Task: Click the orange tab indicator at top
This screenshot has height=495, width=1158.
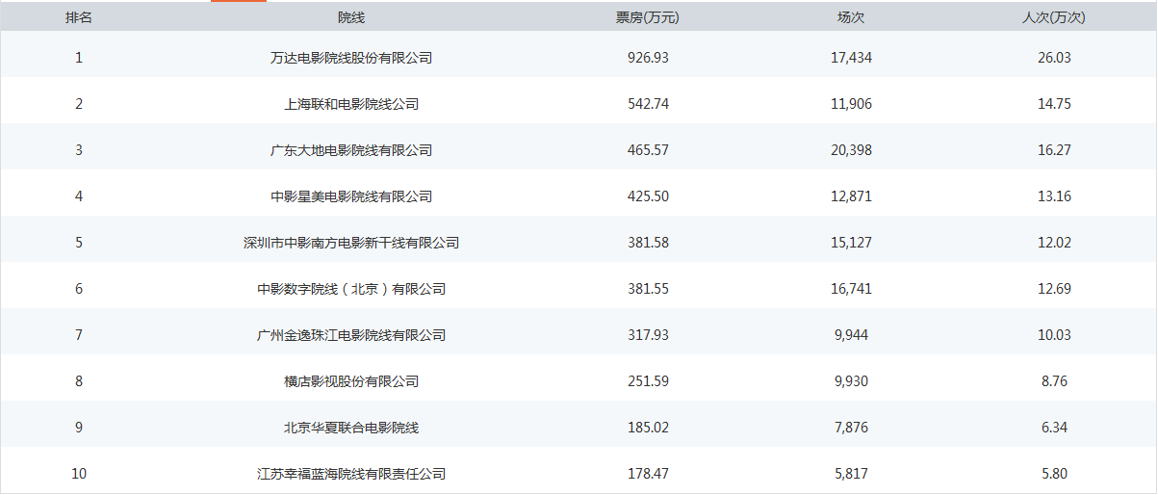Action: (239, 1)
